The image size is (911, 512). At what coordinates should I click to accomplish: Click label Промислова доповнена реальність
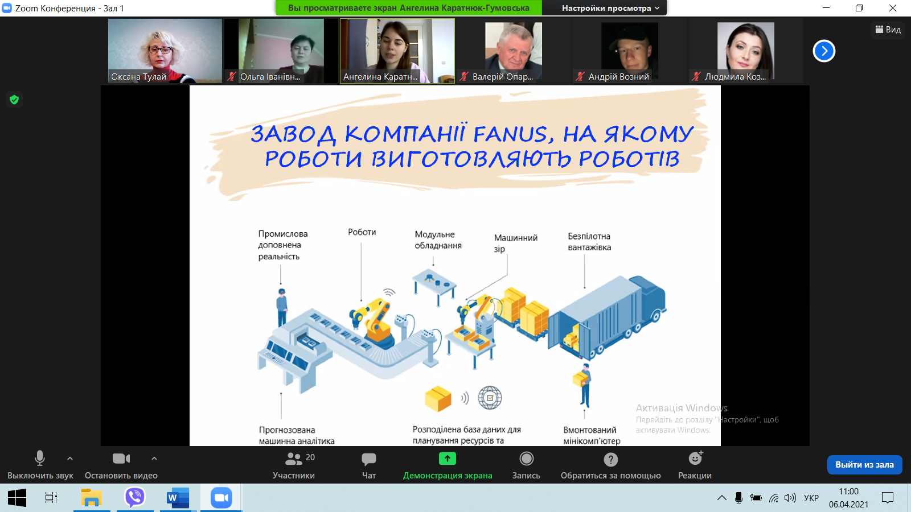pos(283,245)
